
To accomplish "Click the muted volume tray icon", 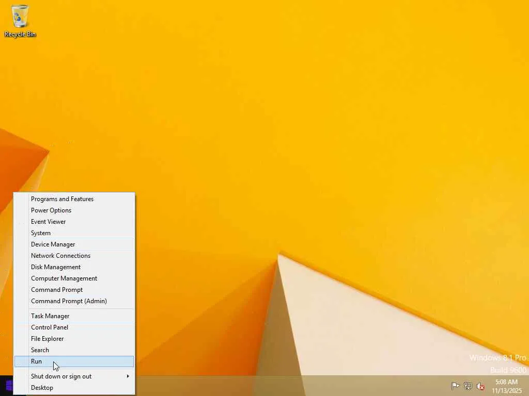I will 480,386.
